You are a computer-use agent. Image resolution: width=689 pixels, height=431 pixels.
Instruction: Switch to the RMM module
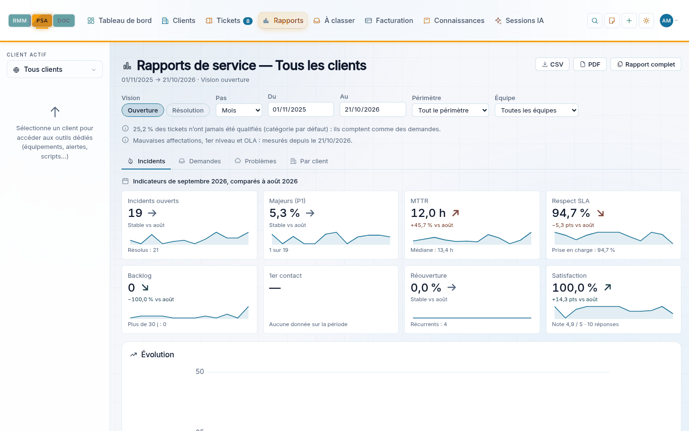coord(20,21)
